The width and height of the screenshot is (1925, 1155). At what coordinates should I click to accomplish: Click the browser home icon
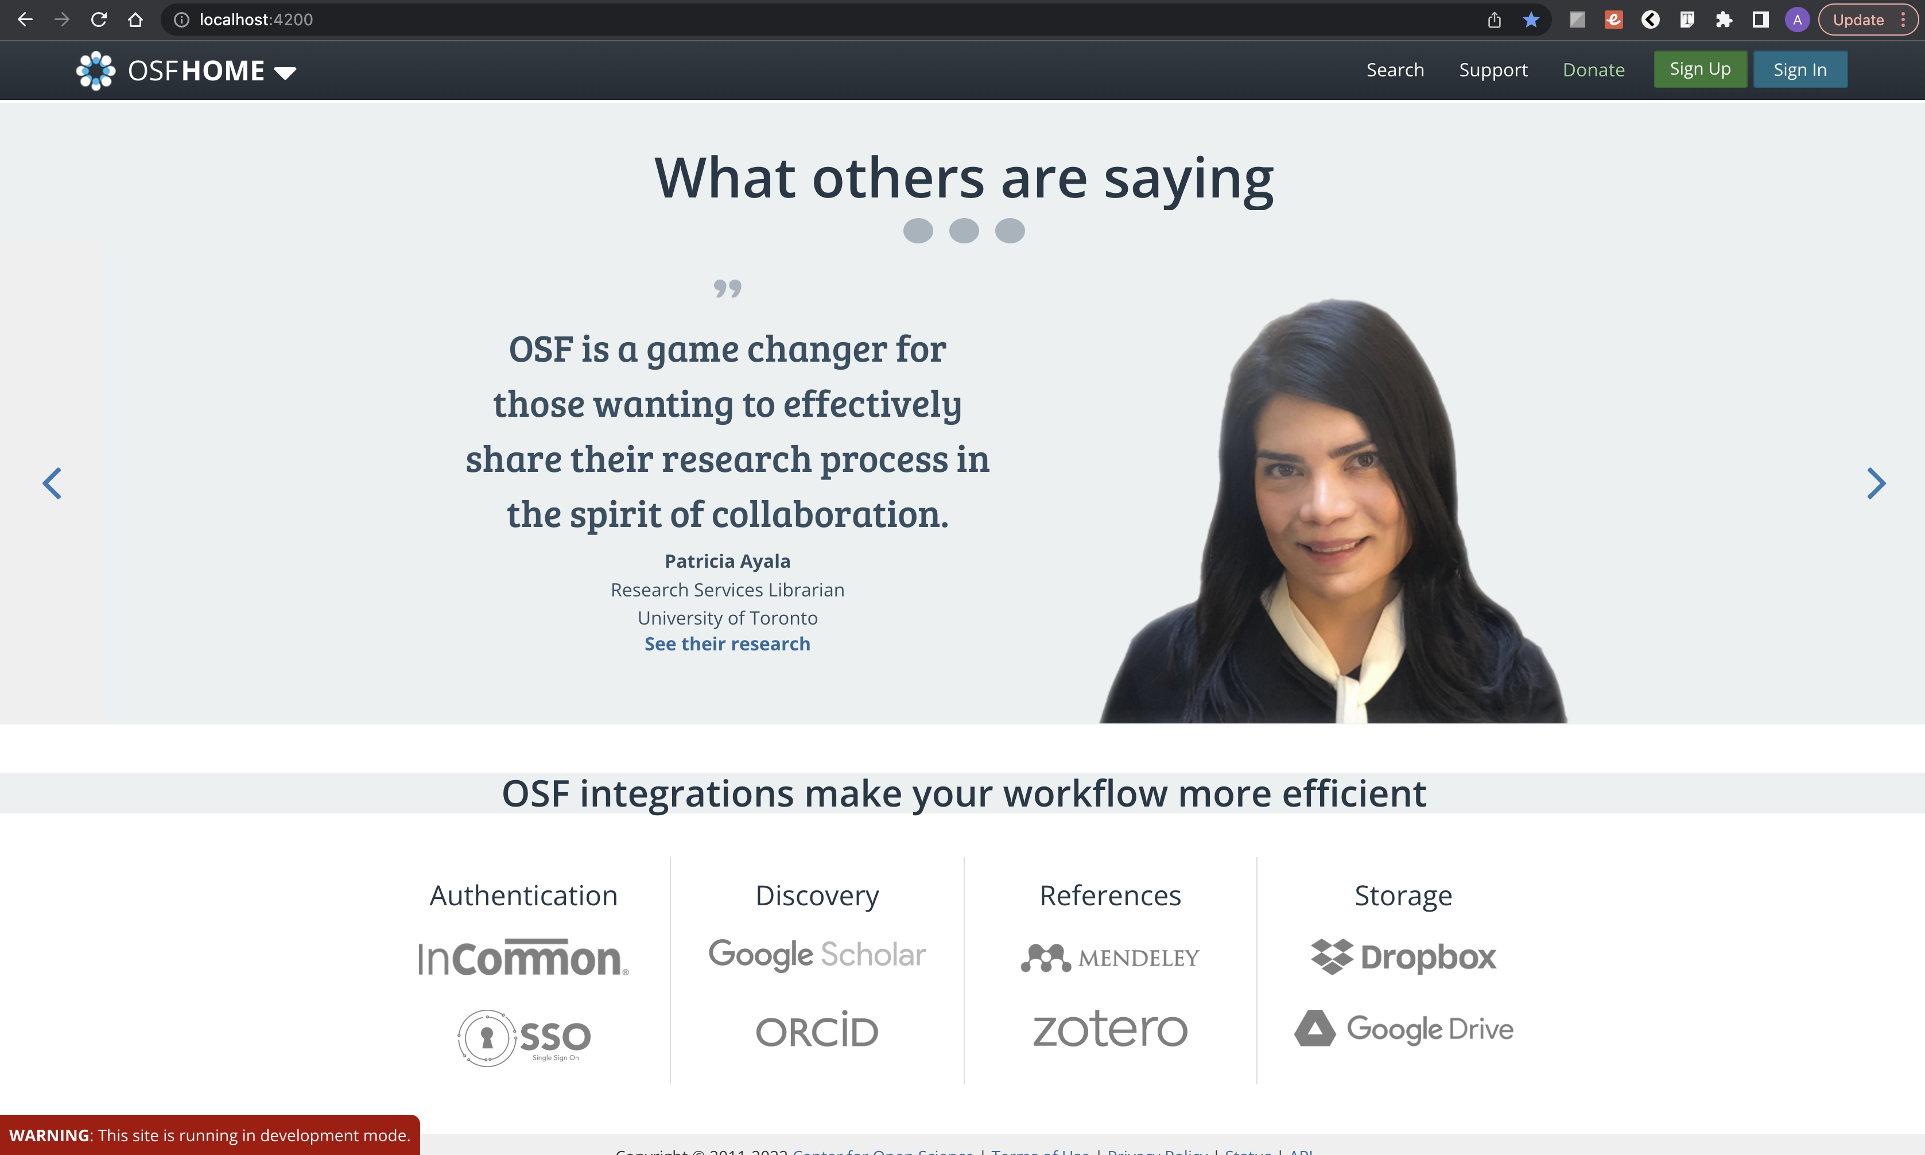pos(135,20)
